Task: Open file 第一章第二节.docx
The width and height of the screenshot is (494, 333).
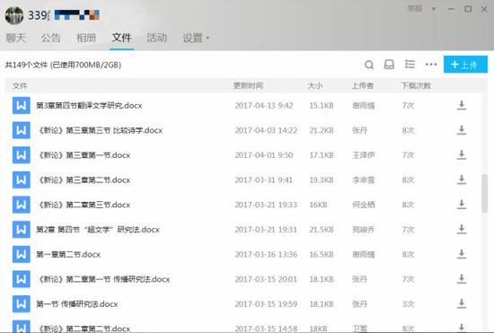Action: point(68,254)
